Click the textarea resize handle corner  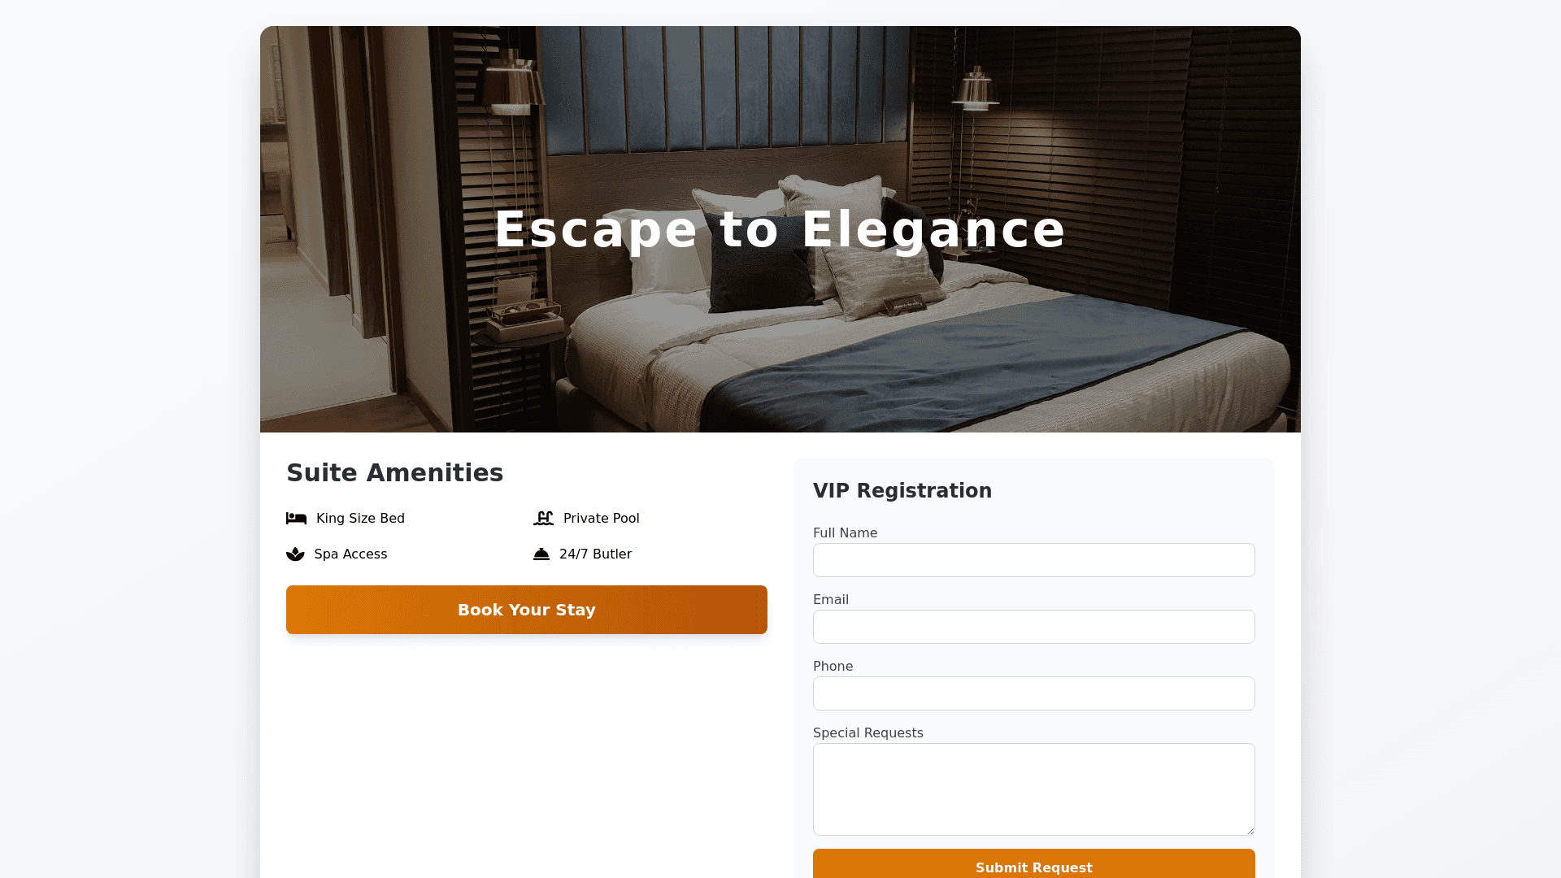1250,830
